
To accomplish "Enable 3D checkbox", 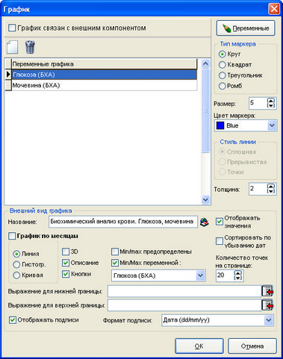I will tap(66, 252).
